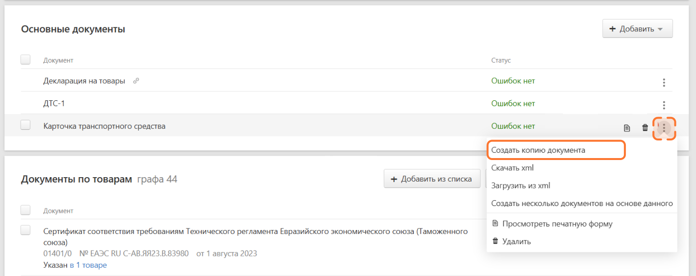Click the Документ column header in Документы по товарам
Viewport: 696px width, 276px height.
58,211
